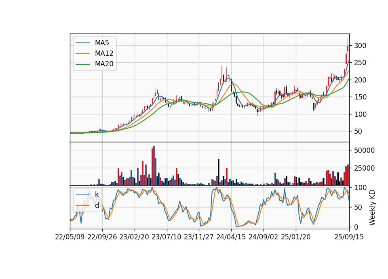Click the k legend label in KD panel
Viewport: 388px width, 279px height.
[97, 194]
